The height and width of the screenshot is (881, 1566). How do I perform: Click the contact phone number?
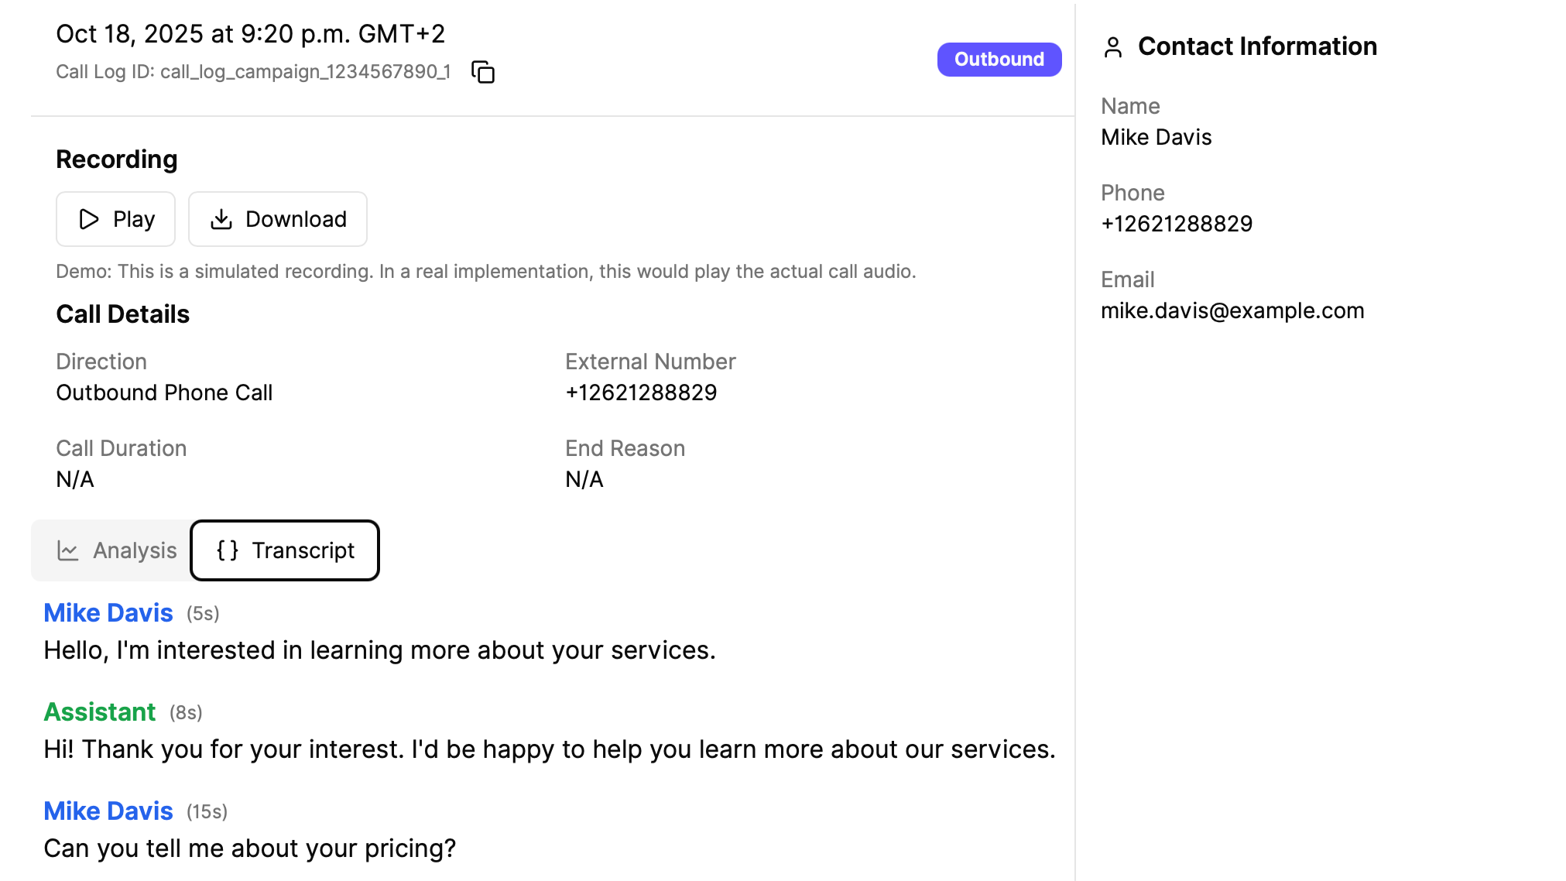click(1177, 224)
